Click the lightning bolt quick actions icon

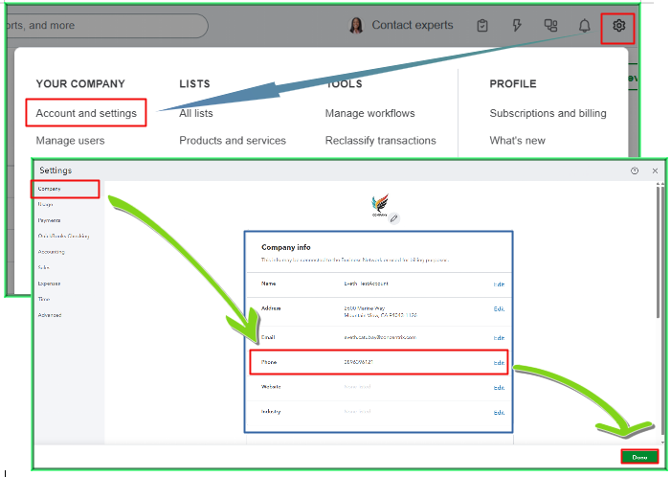[517, 26]
